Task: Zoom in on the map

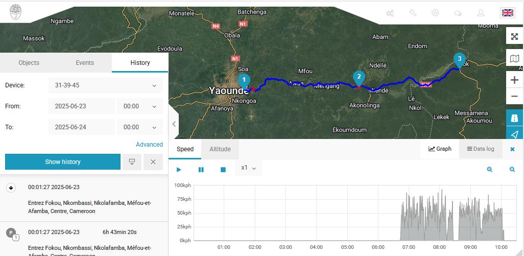Action: (x=514, y=80)
